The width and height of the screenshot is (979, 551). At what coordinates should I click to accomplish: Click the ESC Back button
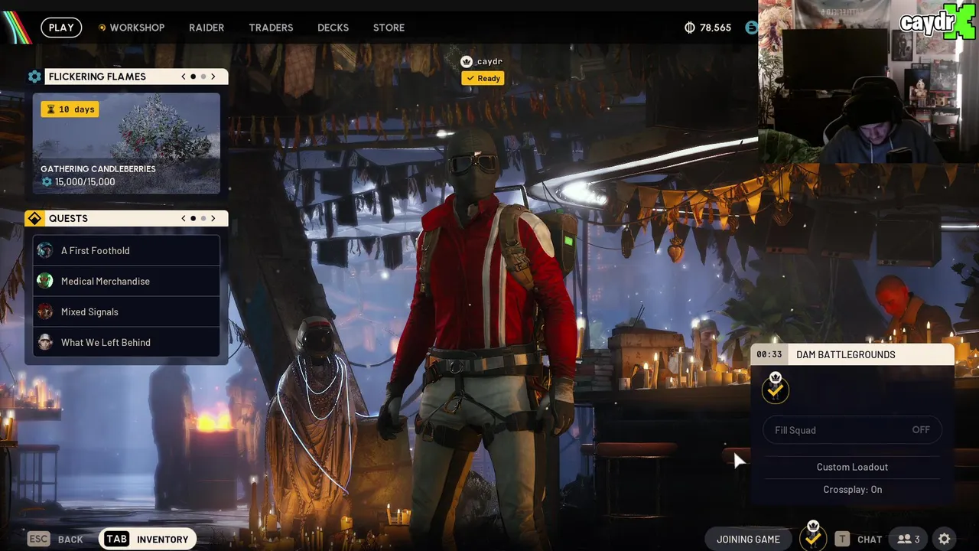tap(55, 539)
